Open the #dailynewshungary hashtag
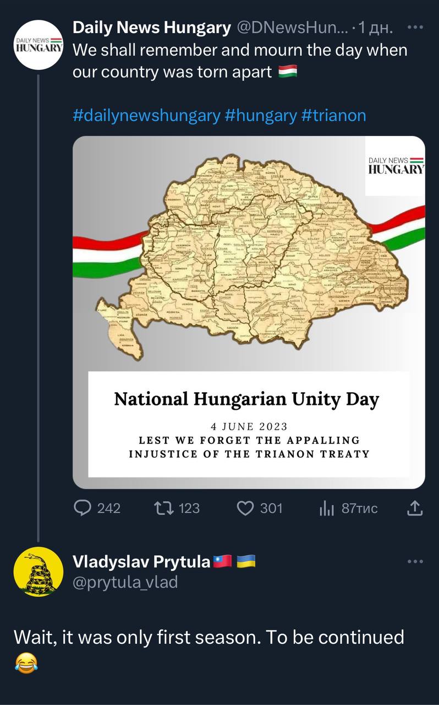Screen dimensions: 439x705 (x=146, y=116)
